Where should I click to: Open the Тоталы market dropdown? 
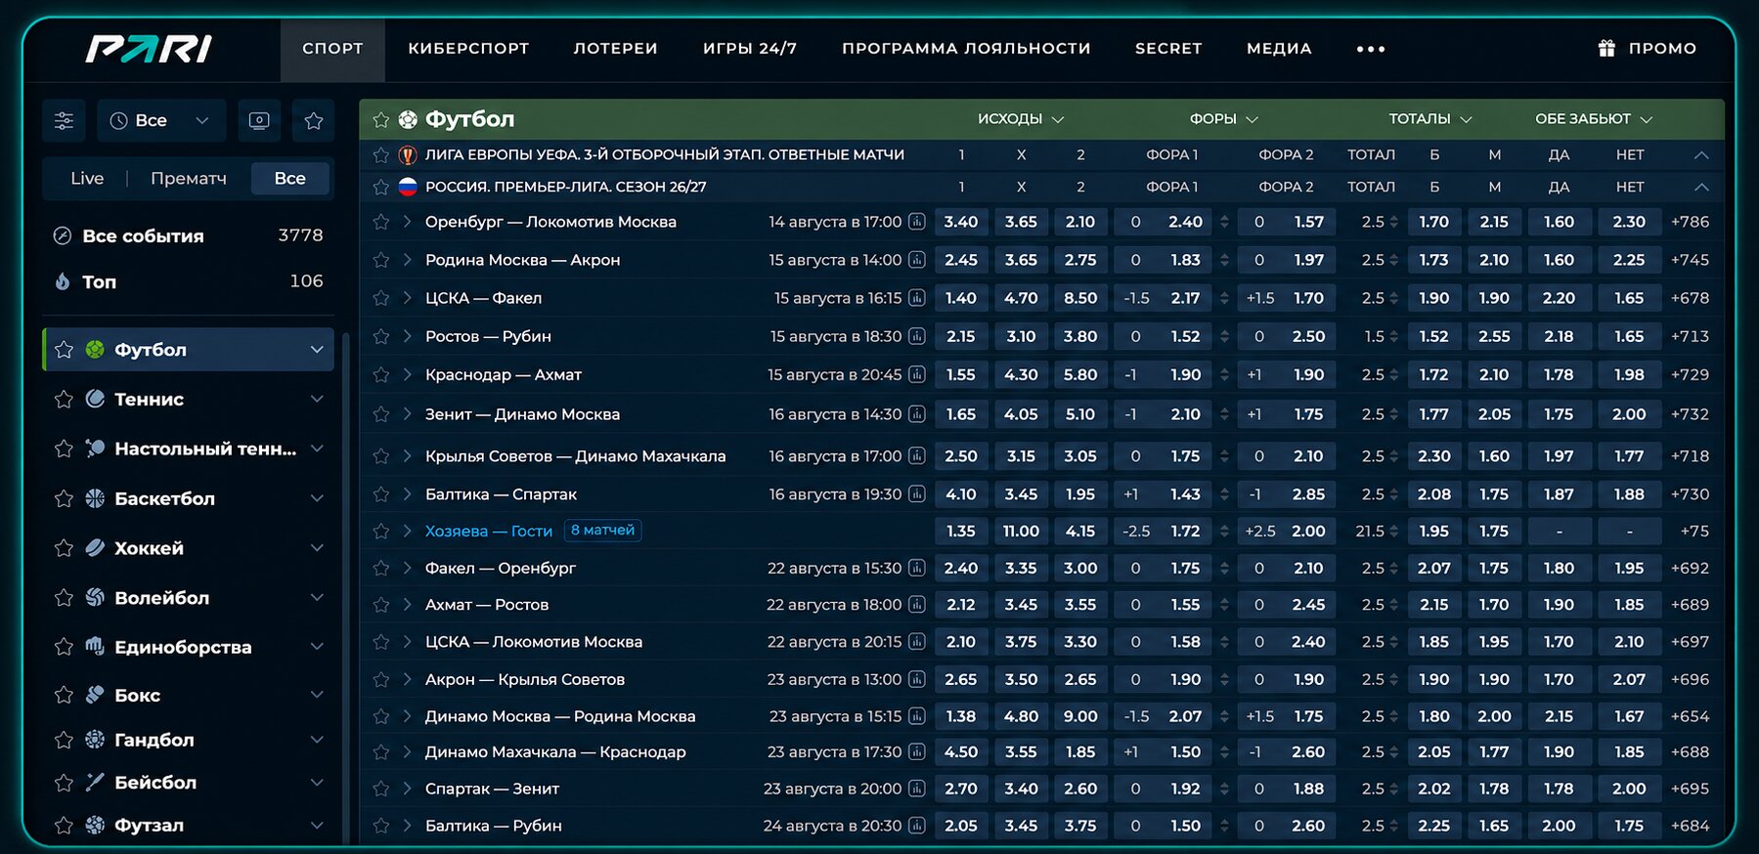1429,119
